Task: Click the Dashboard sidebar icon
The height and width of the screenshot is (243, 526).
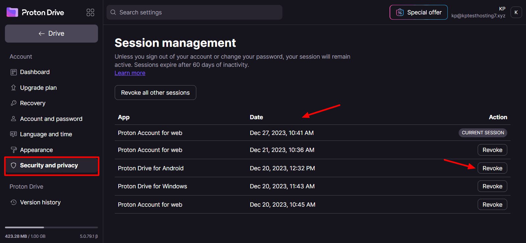Action: click(13, 72)
